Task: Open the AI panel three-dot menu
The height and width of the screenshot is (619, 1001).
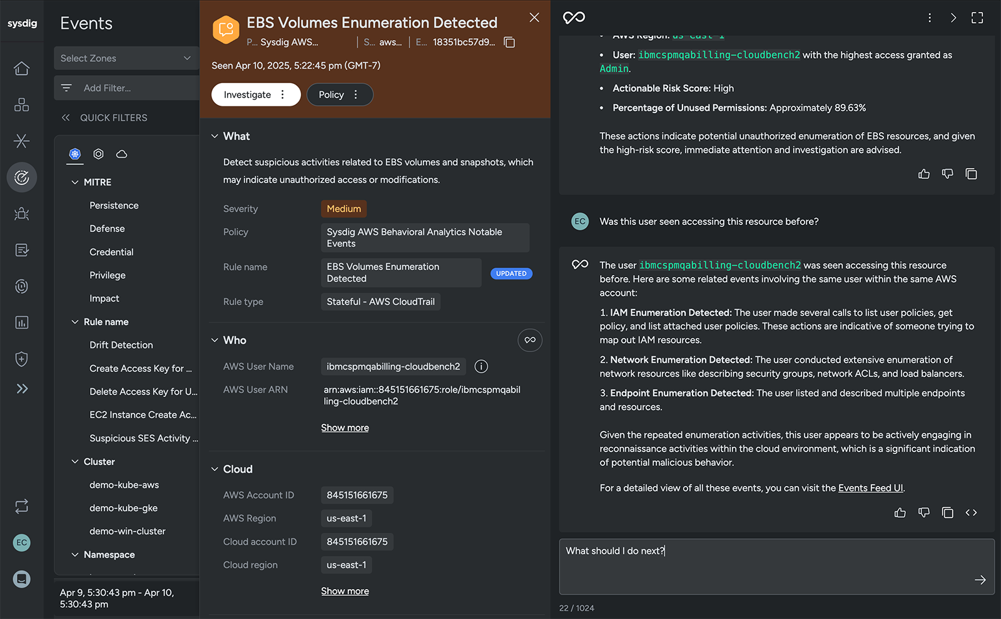Action: [x=930, y=18]
